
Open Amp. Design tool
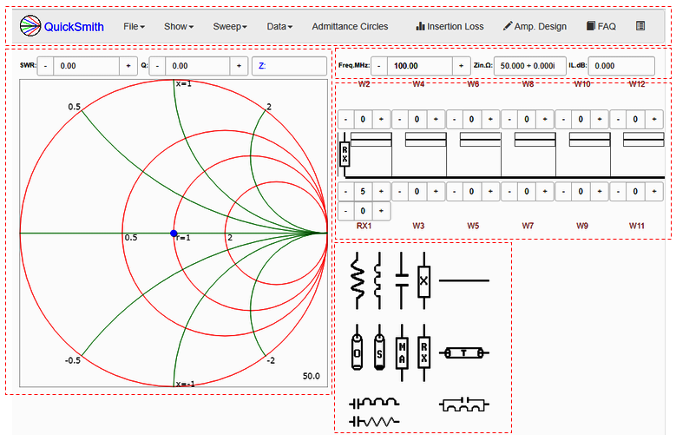535,26
